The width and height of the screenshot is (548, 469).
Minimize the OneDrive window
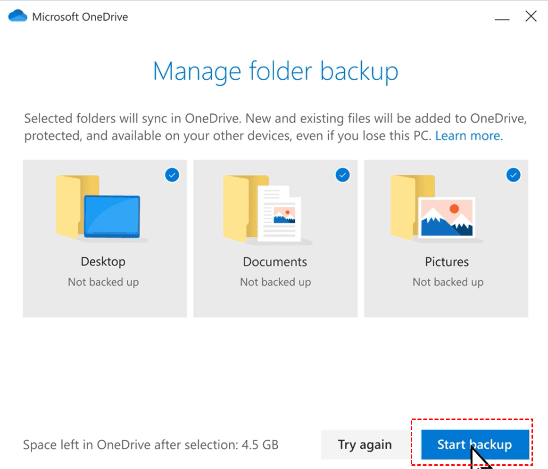pos(502,18)
